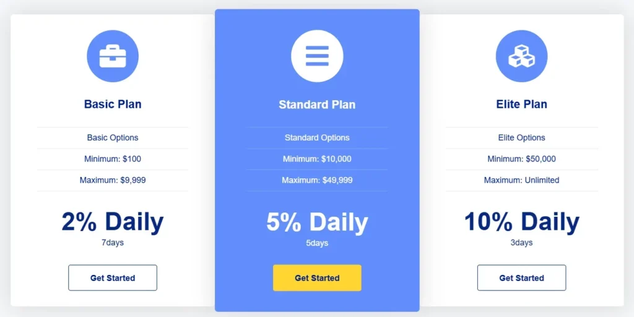Click the Minimum: $100 row
634x317 pixels.
(113, 159)
